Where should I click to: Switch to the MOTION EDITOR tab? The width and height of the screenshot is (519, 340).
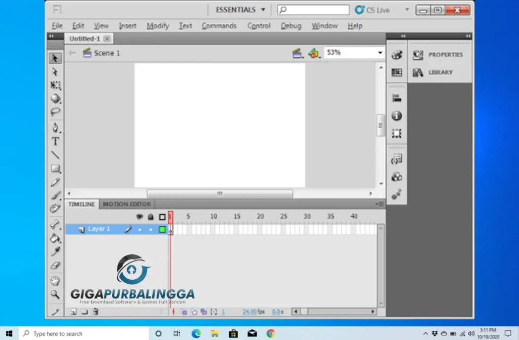126,204
